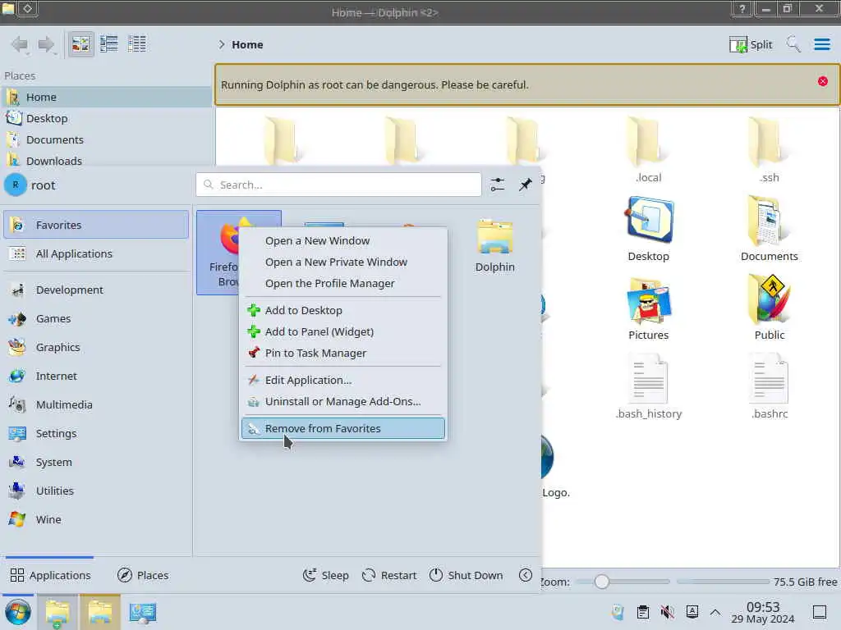
Task: Select the Favorites category
Action: tap(96, 225)
